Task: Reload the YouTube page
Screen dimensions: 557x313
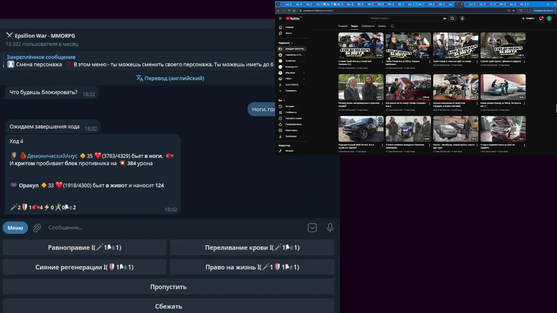Action: click(x=289, y=10)
